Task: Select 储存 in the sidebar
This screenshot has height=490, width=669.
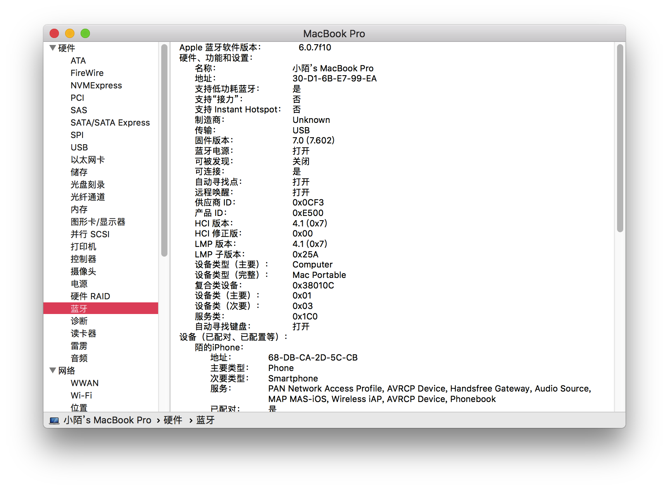Action: coord(79,172)
